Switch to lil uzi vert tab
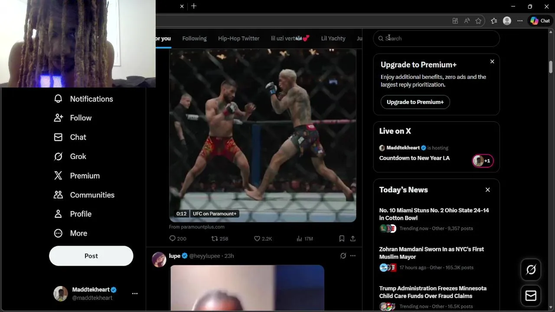Image resolution: width=555 pixels, height=312 pixels. [x=290, y=39]
